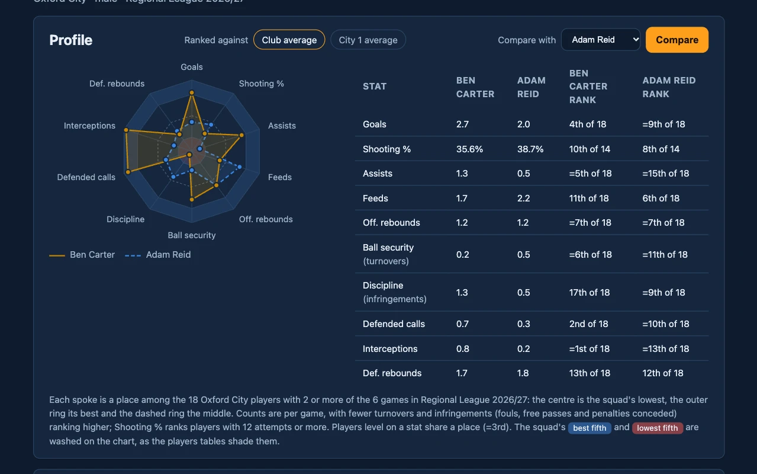Click Adam Reid's Goals rank =9th of 18
Screen dimensions: 757x474
click(663, 124)
